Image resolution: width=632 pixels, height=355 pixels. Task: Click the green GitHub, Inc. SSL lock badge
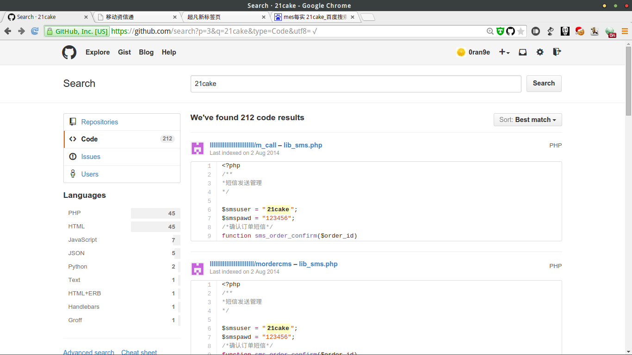pyautogui.click(x=77, y=31)
